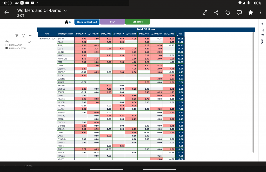Open the vertical three-dot overflow menu
The image size is (266, 172).
click(261, 12)
